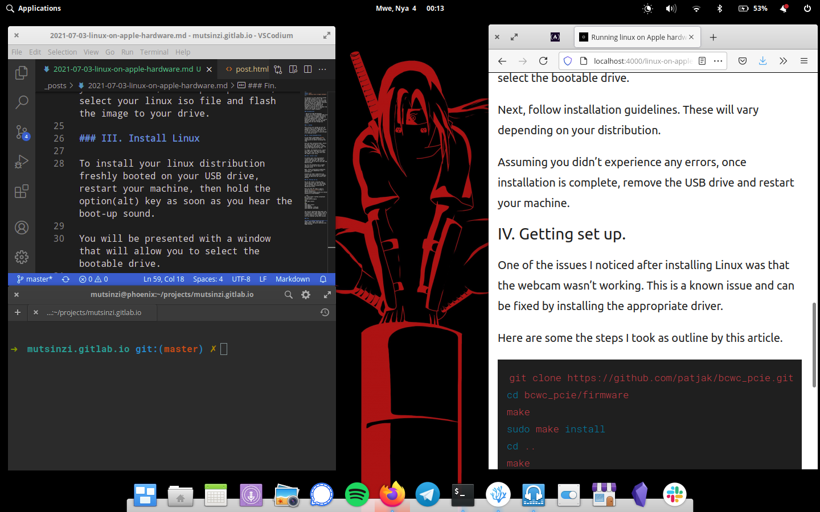
Task: Split the VSCodium editor right
Action: (308, 69)
